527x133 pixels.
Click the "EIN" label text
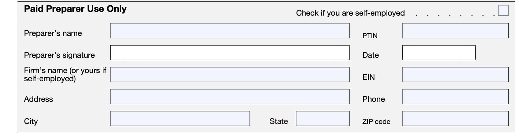point(368,77)
